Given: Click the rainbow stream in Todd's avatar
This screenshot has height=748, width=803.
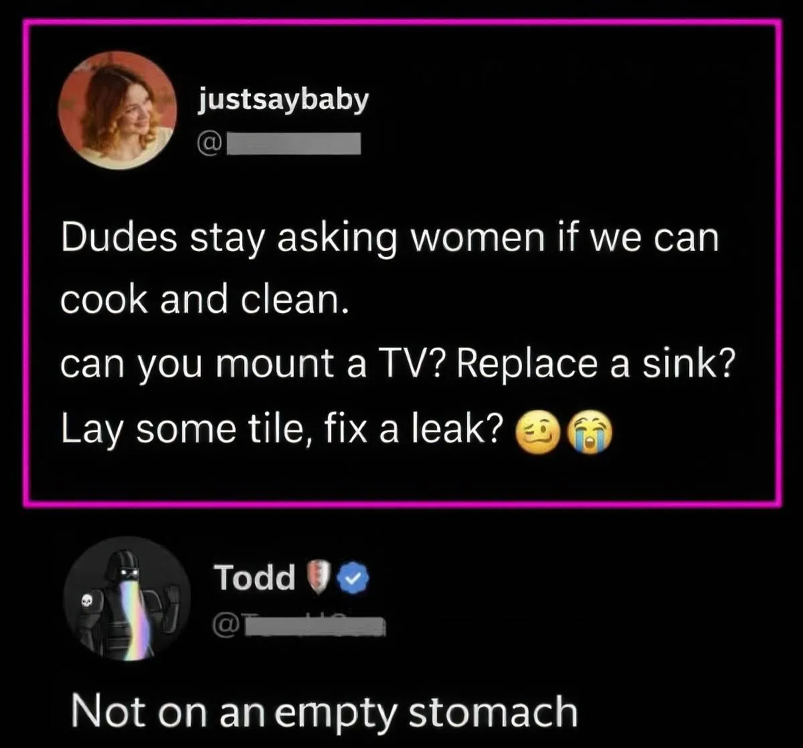Looking at the screenshot, I should [137, 619].
